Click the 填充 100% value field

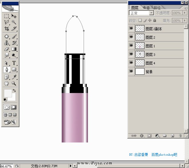[x=177, y=21]
